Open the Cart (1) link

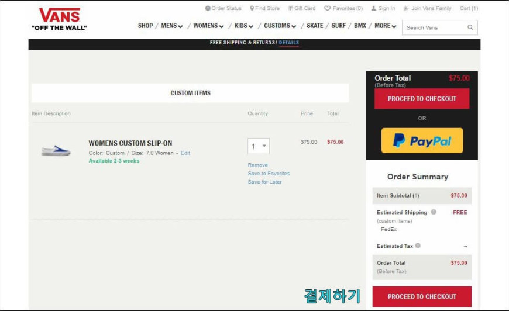(x=469, y=8)
